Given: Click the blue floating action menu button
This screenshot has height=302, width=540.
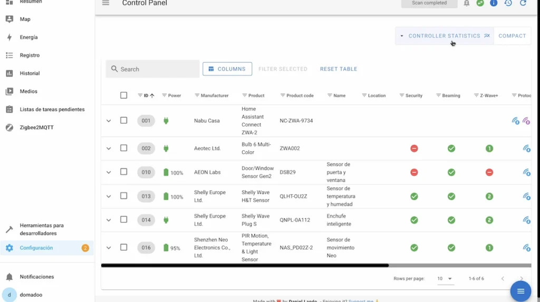Looking at the screenshot, I should [x=520, y=291].
